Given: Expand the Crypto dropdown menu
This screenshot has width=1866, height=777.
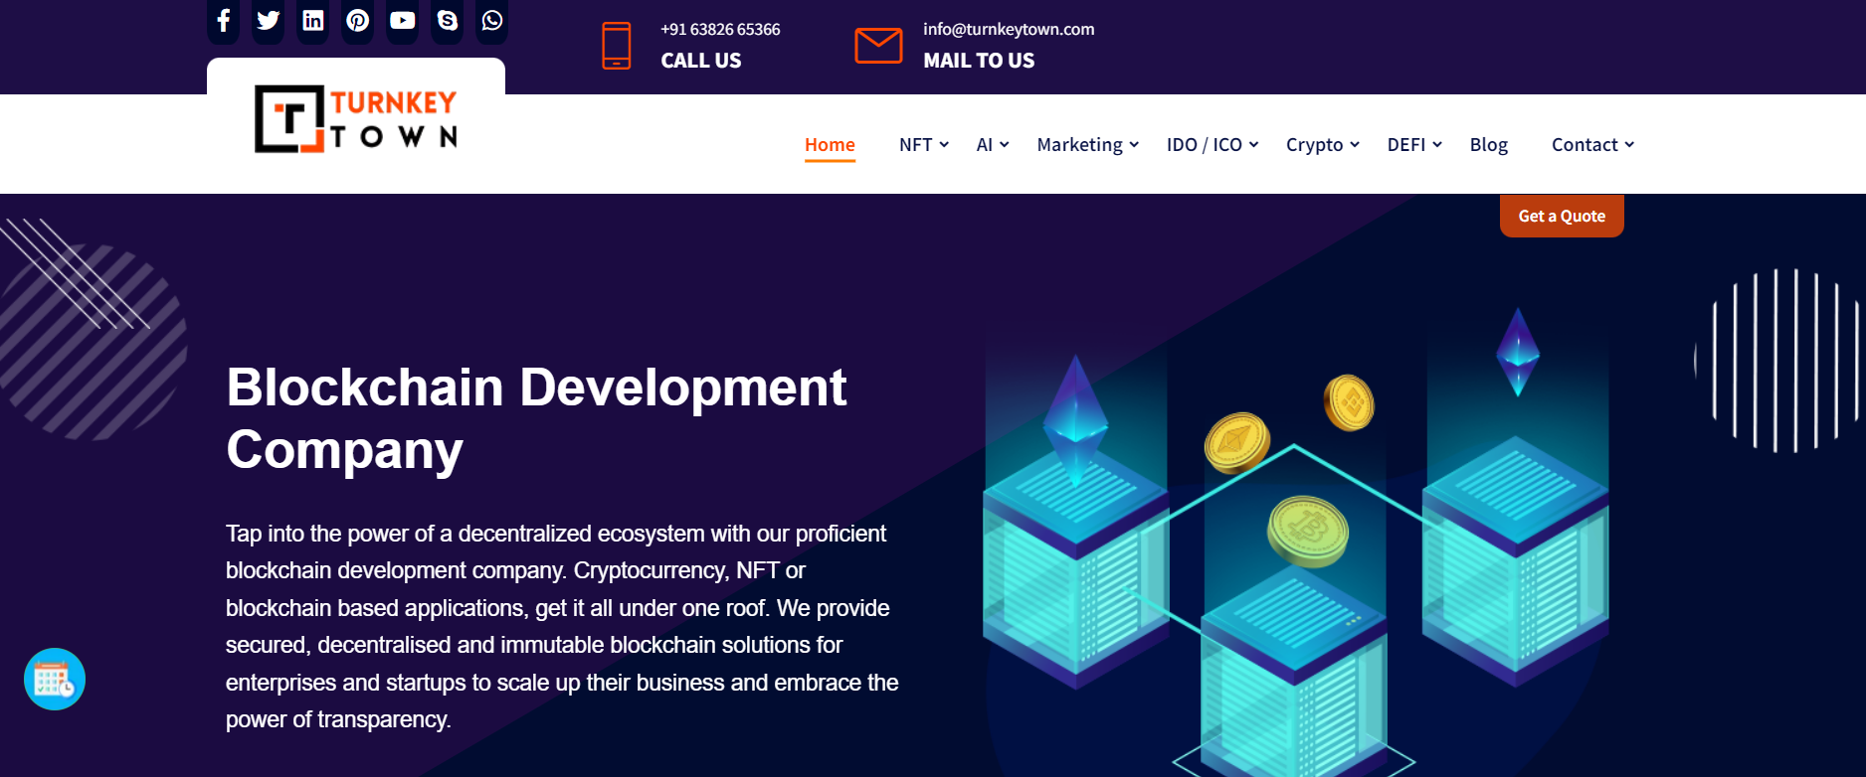Looking at the screenshot, I should (1323, 145).
